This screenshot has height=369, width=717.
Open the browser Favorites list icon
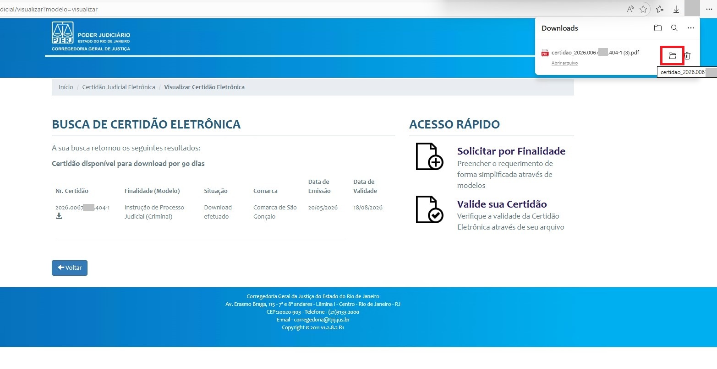[660, 9]
